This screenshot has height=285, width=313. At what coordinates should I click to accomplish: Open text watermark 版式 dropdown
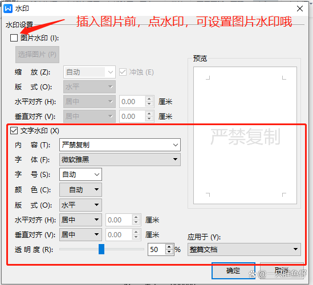80,205
